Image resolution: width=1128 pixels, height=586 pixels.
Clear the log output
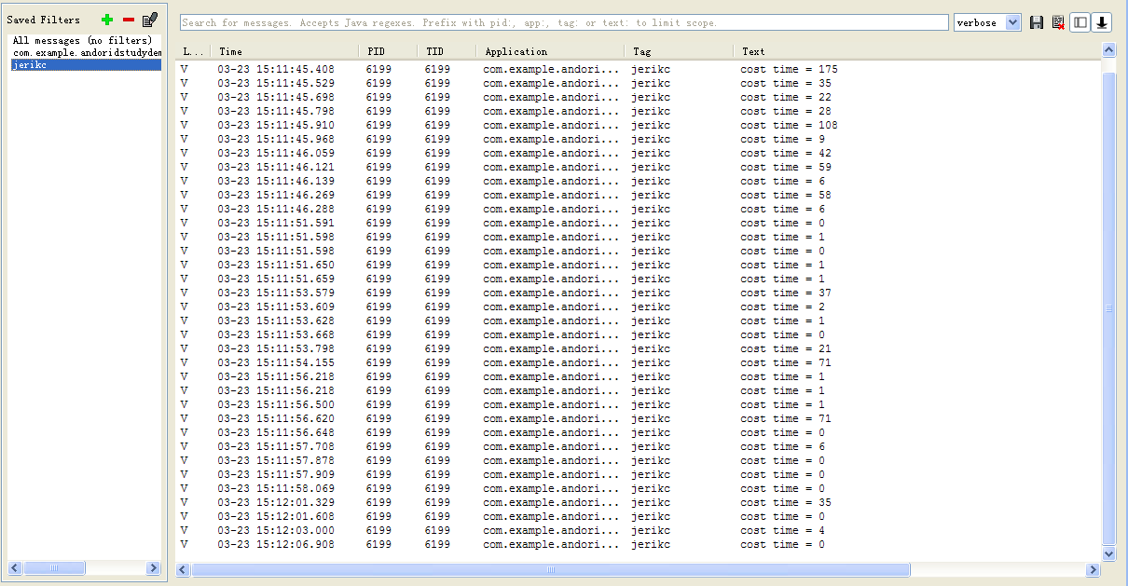(1058, 22)
